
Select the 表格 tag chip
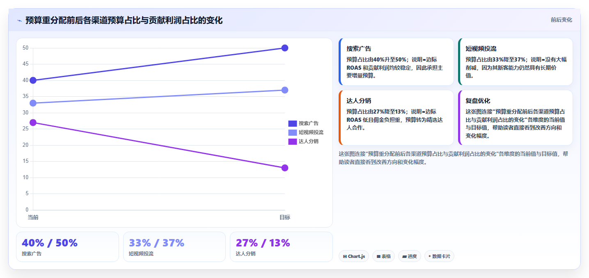pos(384,256)
